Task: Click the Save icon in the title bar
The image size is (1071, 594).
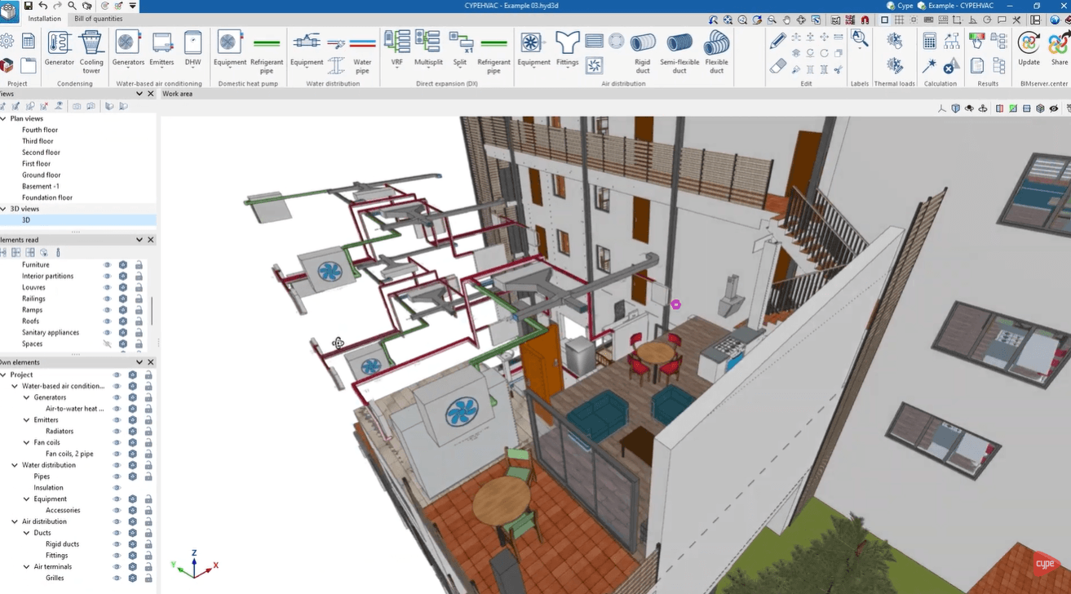Action: pos(29,6)
